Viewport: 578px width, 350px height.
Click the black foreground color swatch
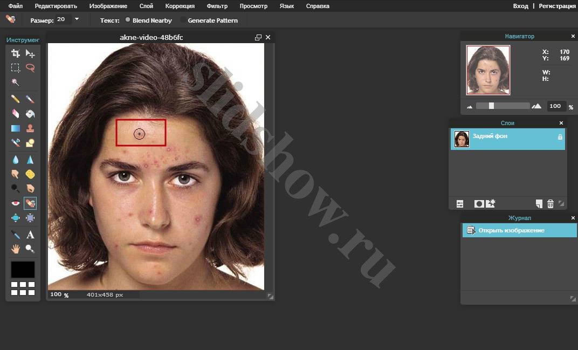[x=23, y=270]
